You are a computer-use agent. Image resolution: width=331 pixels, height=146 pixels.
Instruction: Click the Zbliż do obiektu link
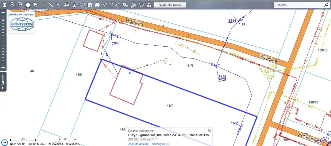coord(138,144)
